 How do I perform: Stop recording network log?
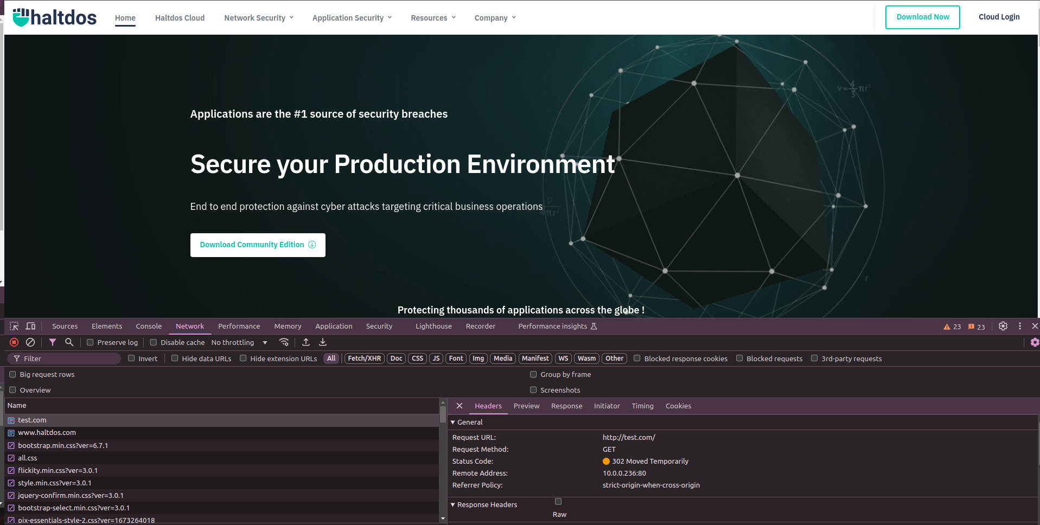click(14, 342)
